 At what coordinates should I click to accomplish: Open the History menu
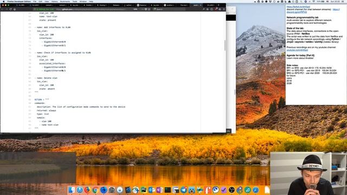(x=54, y=1)
